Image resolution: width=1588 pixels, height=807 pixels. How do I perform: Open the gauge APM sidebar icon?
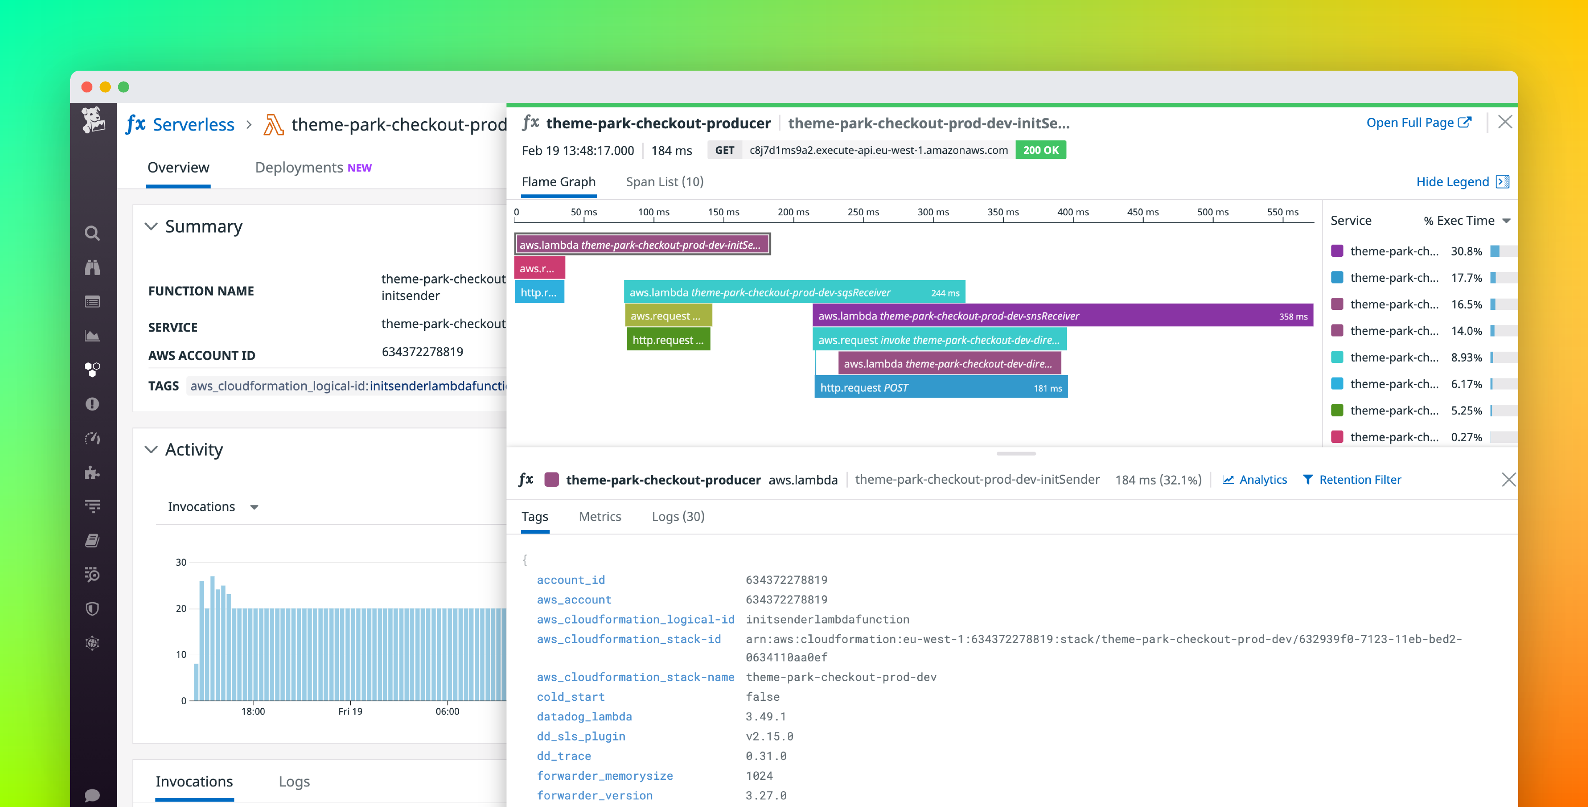click(x=92, y=438)
